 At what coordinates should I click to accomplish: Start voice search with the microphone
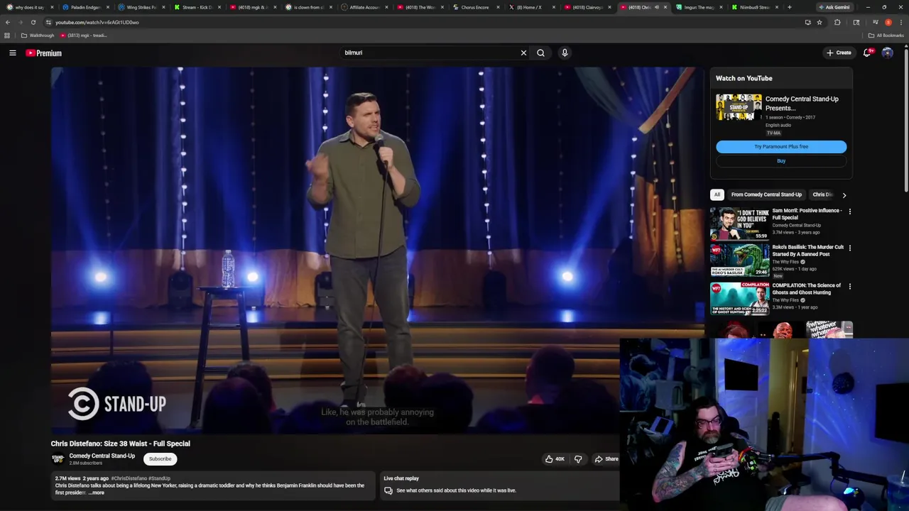[565, 53]
